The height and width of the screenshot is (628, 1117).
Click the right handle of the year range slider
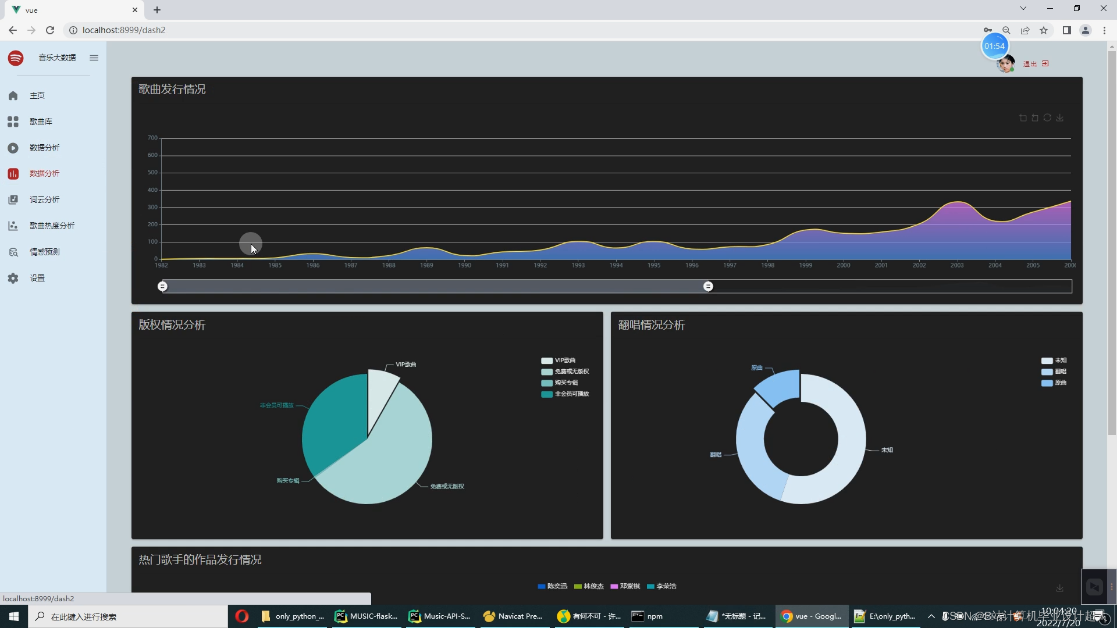(x=708, y=286)
